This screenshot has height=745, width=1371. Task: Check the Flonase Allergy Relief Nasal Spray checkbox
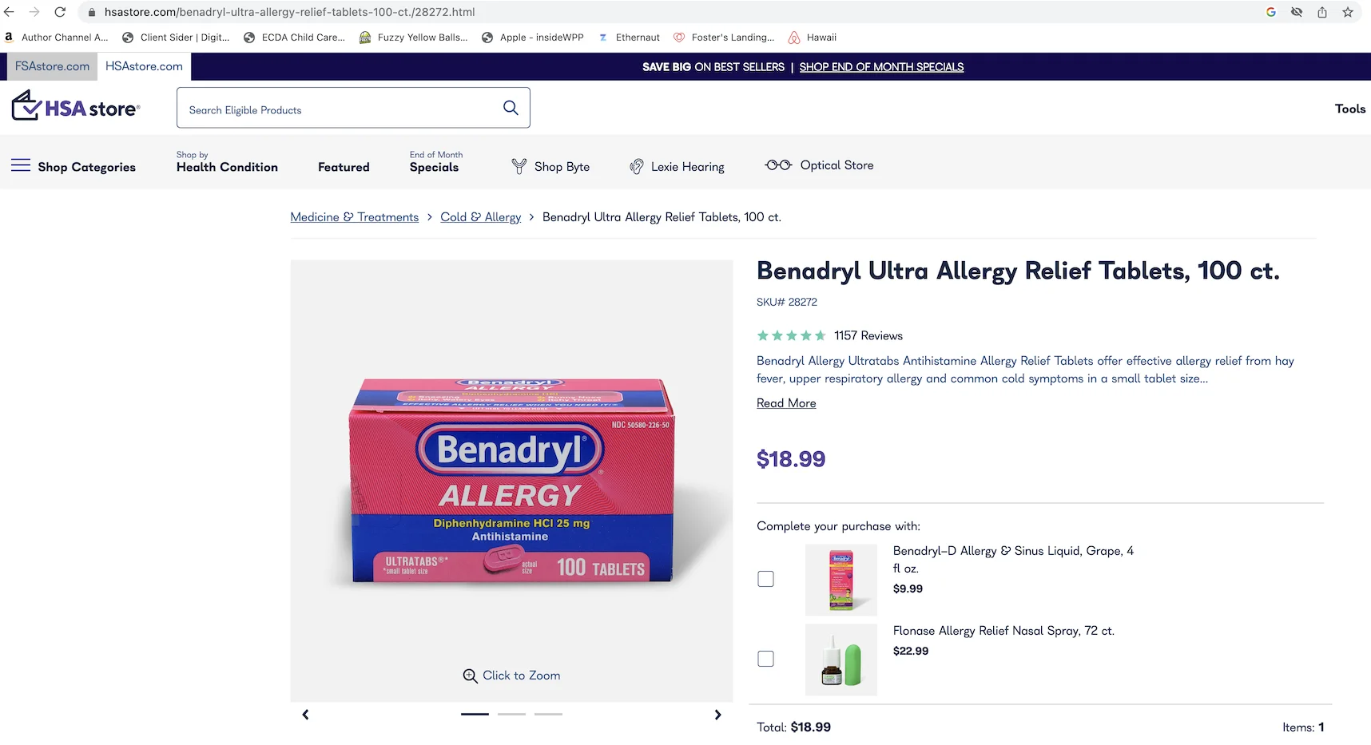(765, 659)
